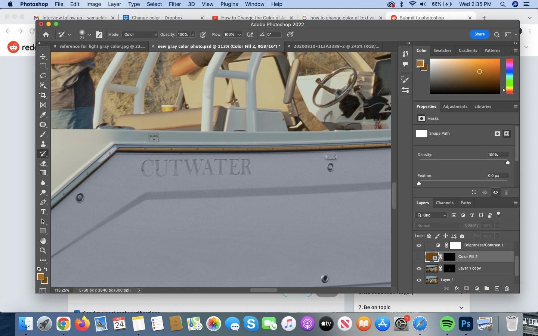Switch to the Channels tab
The image size is (538, 336).
point(445,203)
